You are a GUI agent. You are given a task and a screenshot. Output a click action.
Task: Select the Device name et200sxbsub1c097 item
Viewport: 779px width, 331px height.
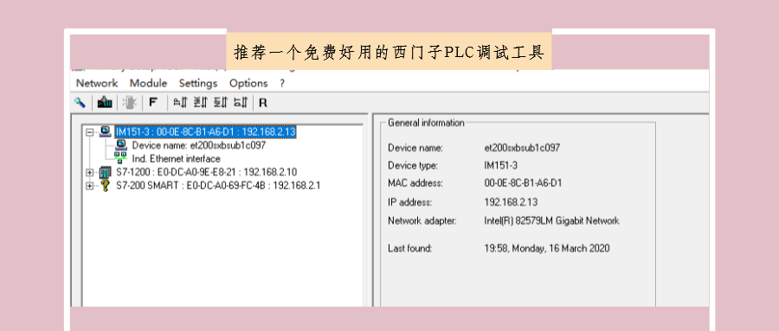point(199,145)
